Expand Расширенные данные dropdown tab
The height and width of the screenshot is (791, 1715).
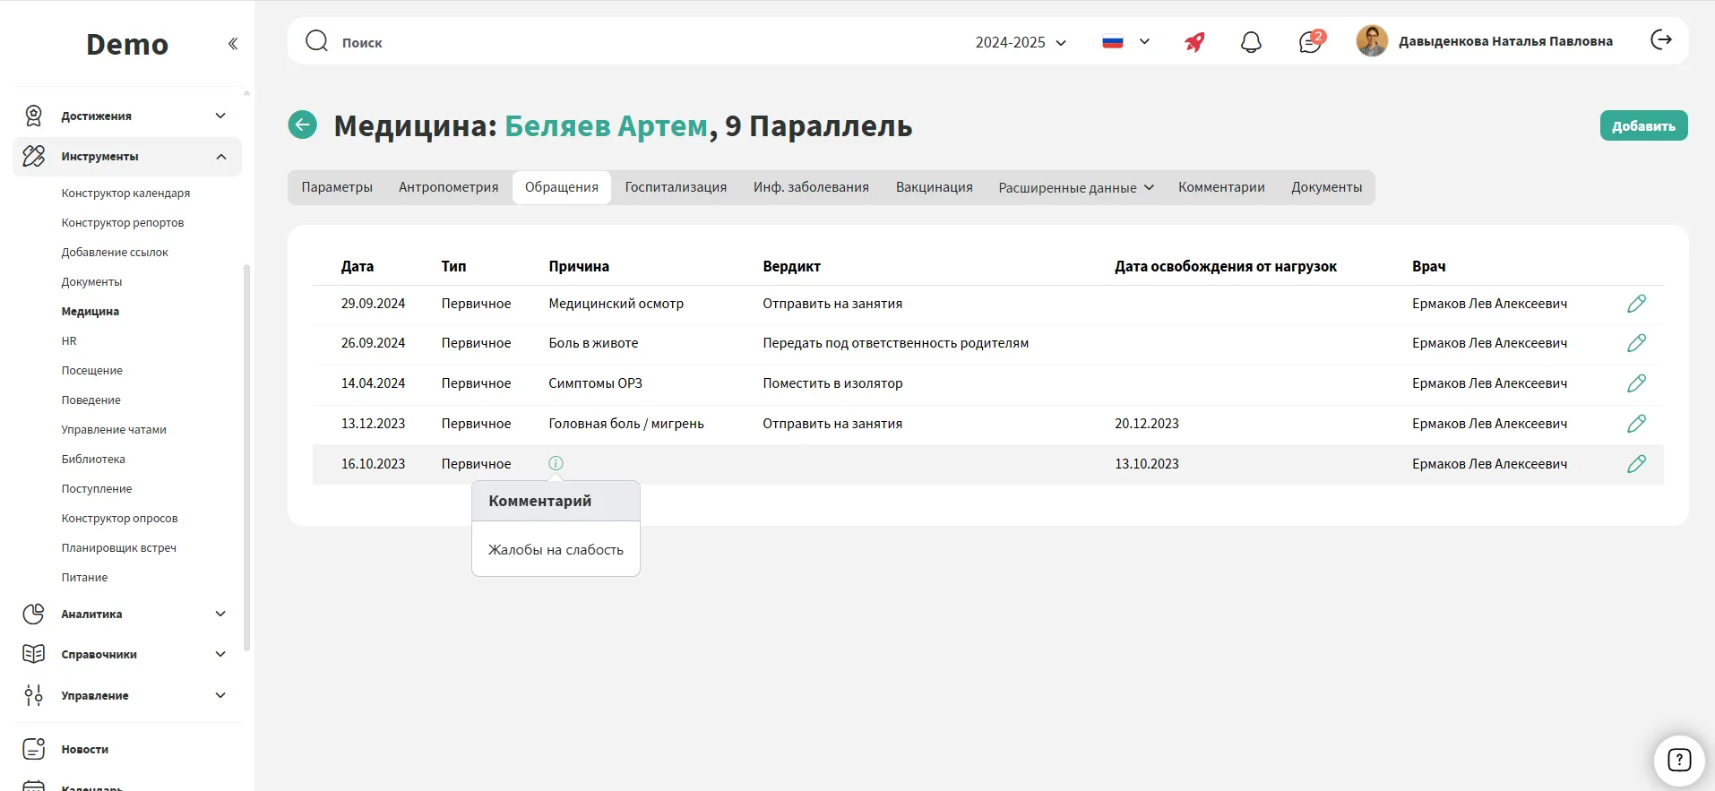click(x=1075, y=188)
